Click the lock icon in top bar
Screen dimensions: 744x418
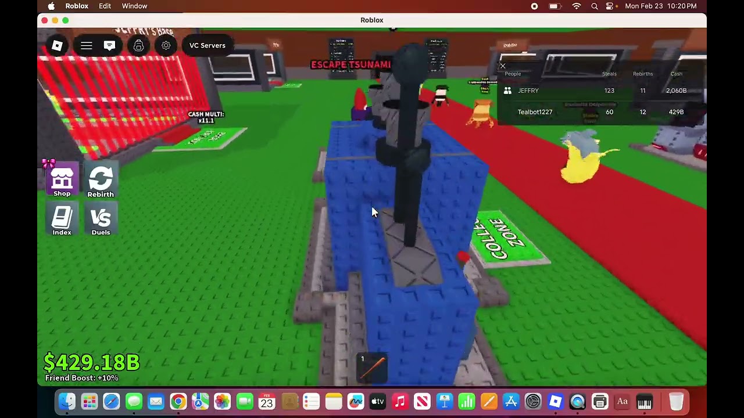click(x=138, y=45)
